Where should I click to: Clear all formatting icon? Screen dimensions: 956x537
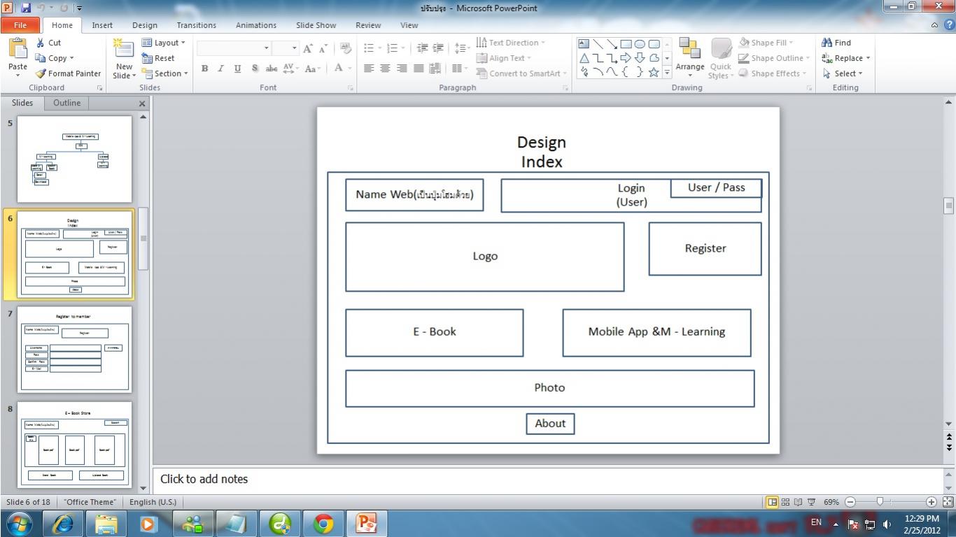[346, 48]
